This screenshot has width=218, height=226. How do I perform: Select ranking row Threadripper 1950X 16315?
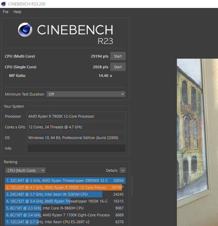click(x=65, y=201)
